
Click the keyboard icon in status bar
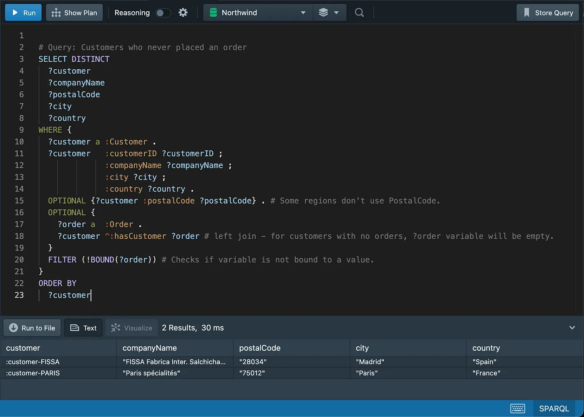coord(518,408)
